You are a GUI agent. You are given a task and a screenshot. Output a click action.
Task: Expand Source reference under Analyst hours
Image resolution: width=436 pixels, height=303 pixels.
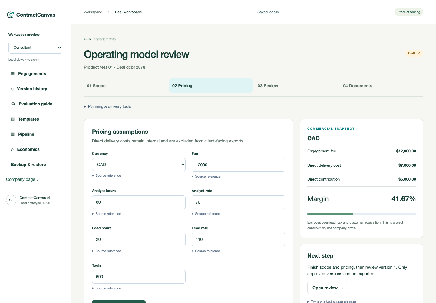[107, 214]
